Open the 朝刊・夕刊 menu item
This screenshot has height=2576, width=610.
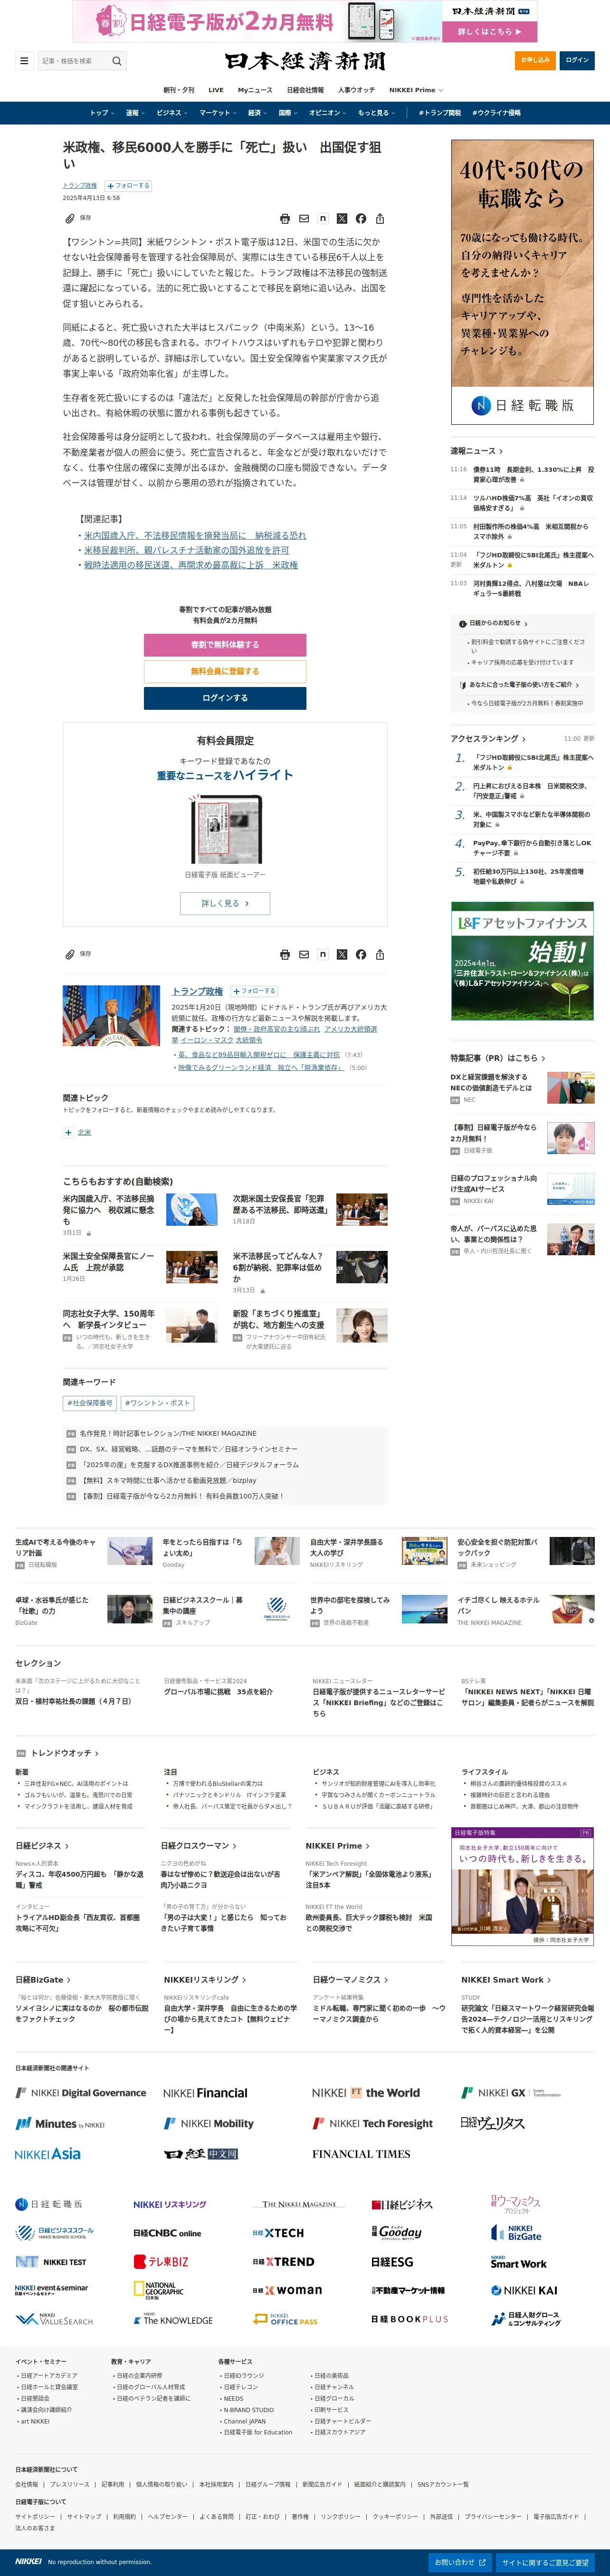(179, 90)
